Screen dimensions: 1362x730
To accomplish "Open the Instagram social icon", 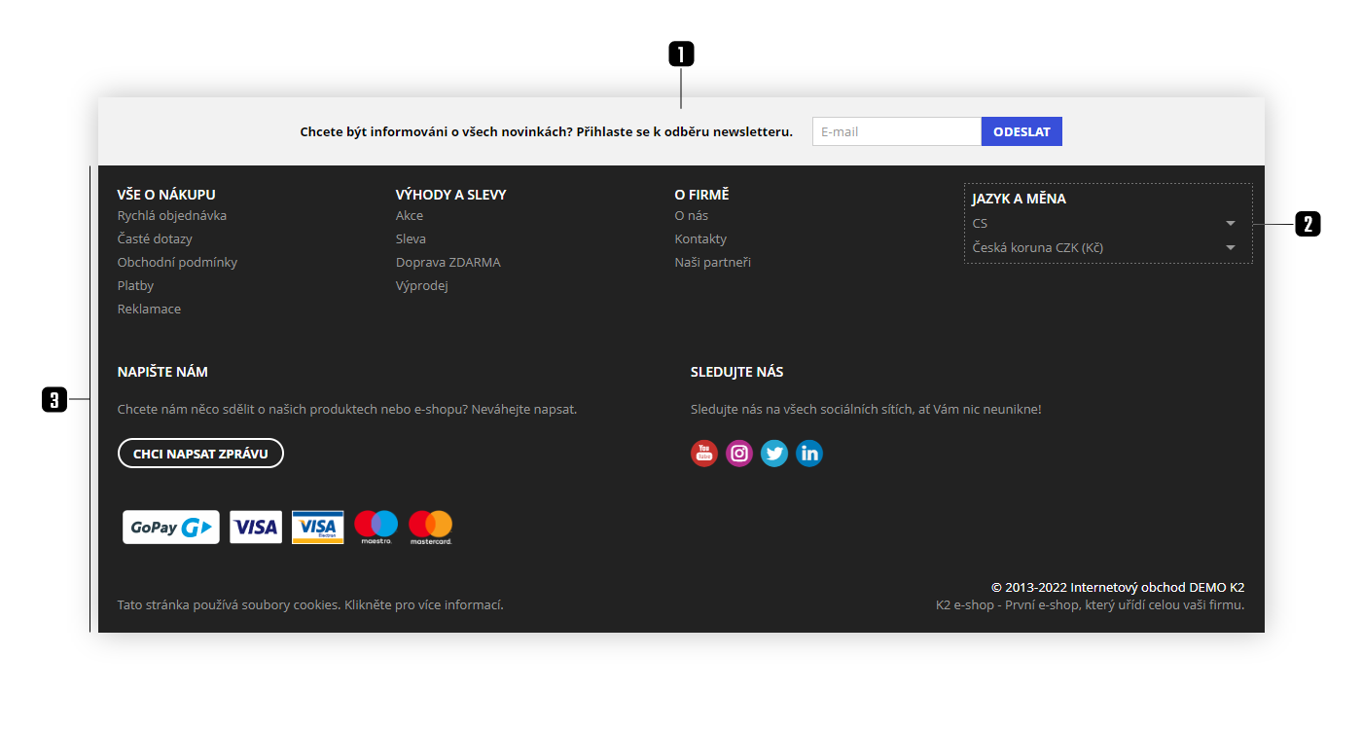I will tap(739, 454).
